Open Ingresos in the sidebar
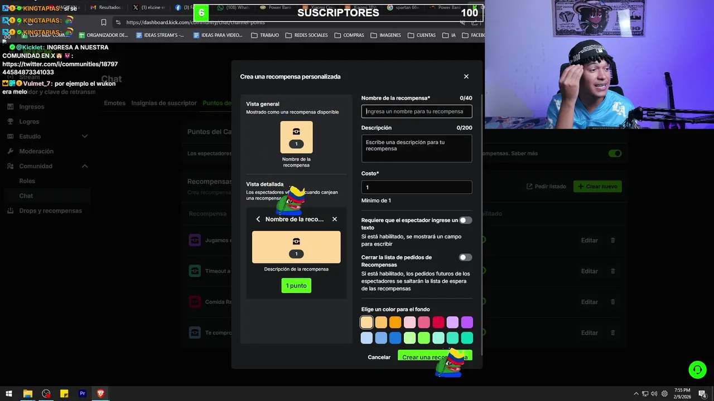714x401 pixels. point(32,107)
